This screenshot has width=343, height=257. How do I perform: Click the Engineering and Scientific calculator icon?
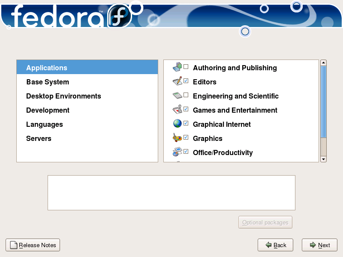pyautogui.click(x=177, y=95)
